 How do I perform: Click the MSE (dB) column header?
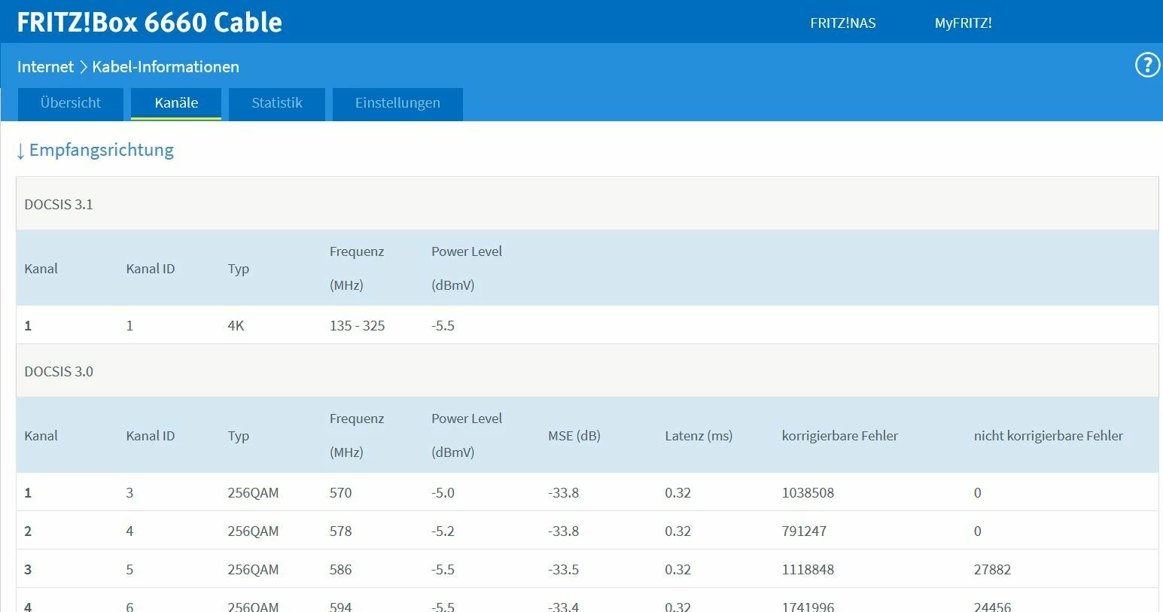pyautogui.click(x=574, y=436)
